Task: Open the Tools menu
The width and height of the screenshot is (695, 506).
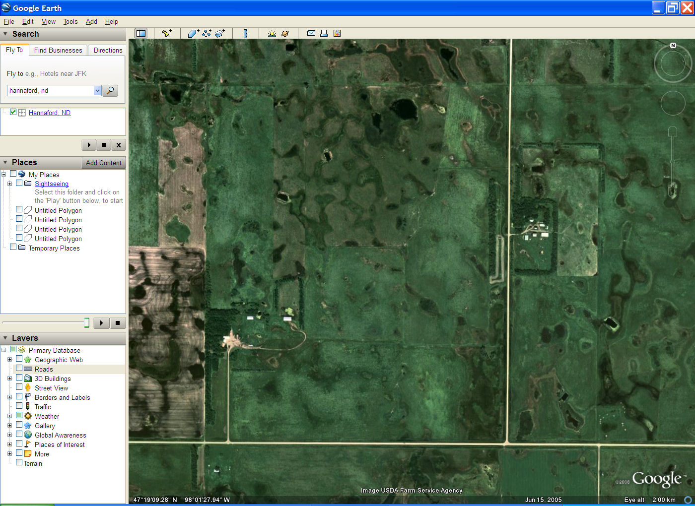Action: click(x=70, y=21)
